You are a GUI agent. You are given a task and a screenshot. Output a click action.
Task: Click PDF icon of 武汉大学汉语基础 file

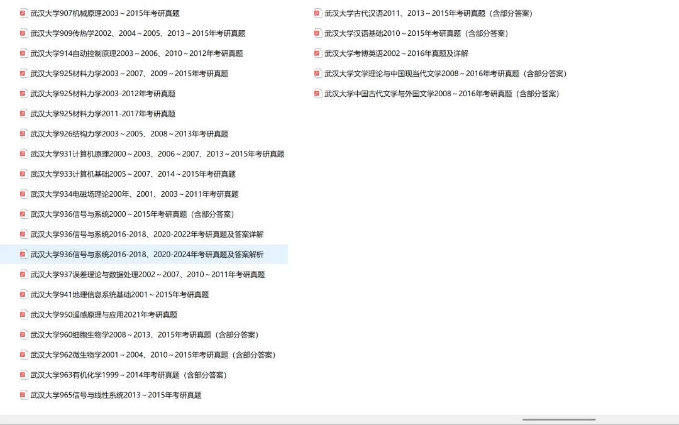point(318,33)
